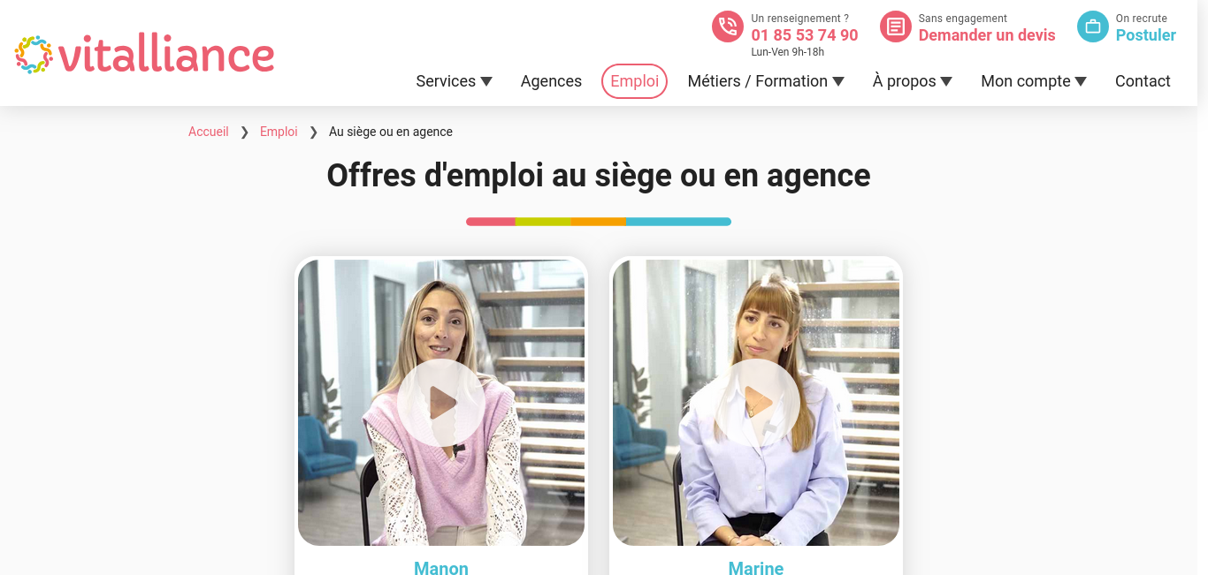Select the Emploi menu item
1208x575 pixels.
click(634, 81)
